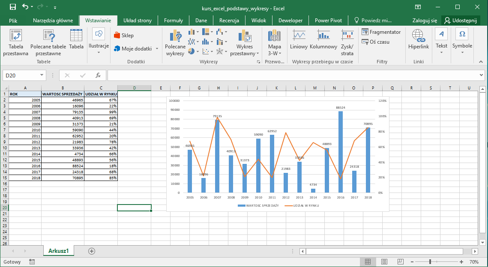This screenshot has width=488, height=267.
Task: Insert a Fragmentator slicer
Action: 381,32
